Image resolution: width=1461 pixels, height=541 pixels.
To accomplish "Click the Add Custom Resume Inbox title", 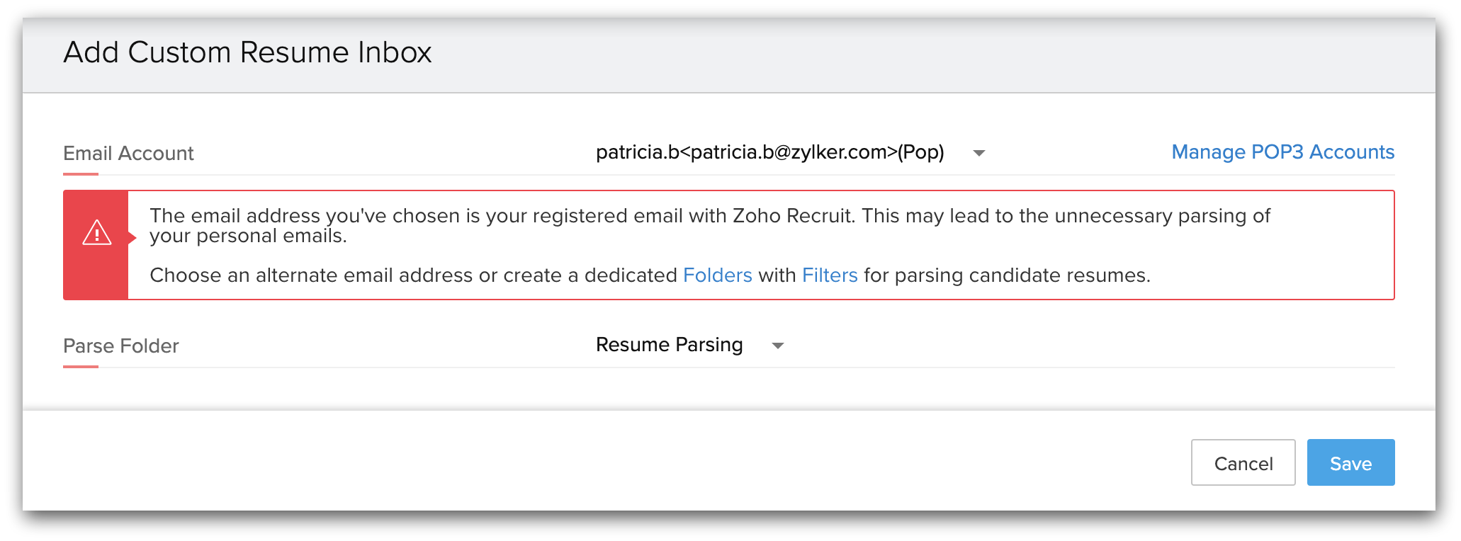I will tap(247, 52).
